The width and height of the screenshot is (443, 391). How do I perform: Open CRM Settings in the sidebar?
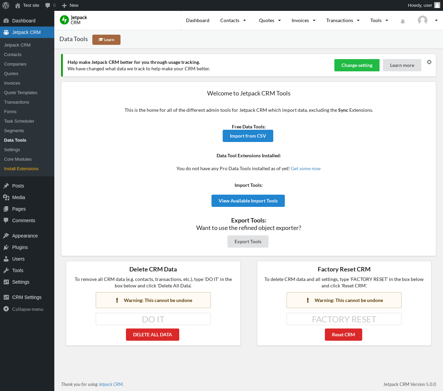[x=27, y=297]
